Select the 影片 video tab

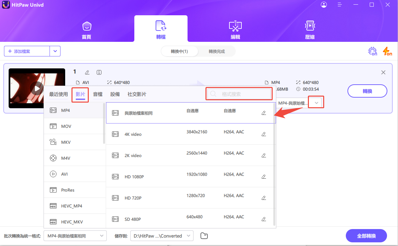(x=80, y=94)
